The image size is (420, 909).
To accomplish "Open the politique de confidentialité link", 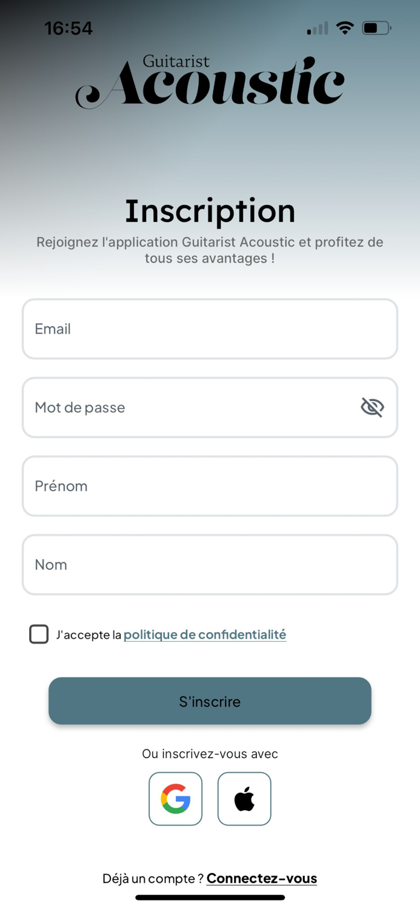I will (205, 635).
